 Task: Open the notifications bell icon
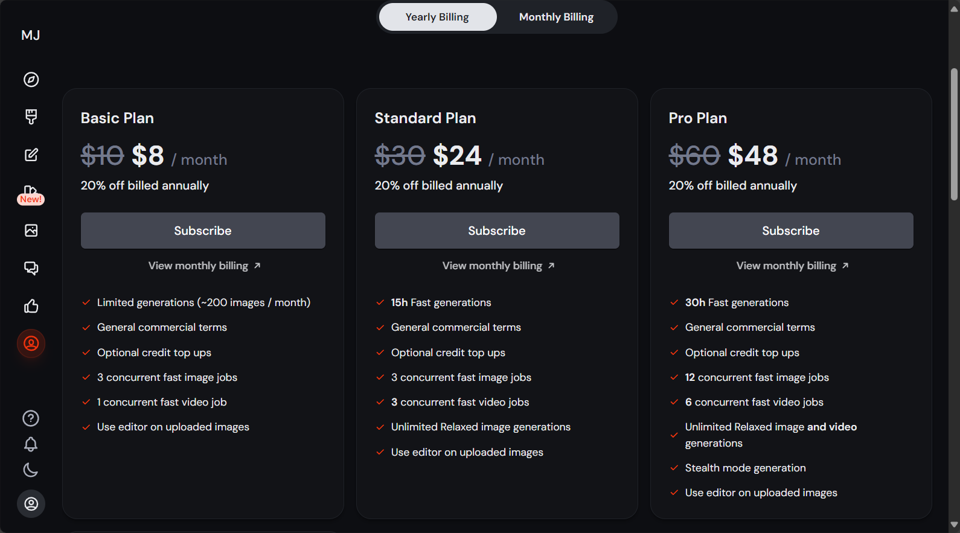(x=31, y=444)
